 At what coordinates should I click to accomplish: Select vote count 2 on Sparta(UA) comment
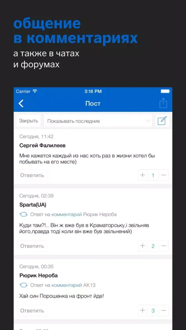click(153, 246)
